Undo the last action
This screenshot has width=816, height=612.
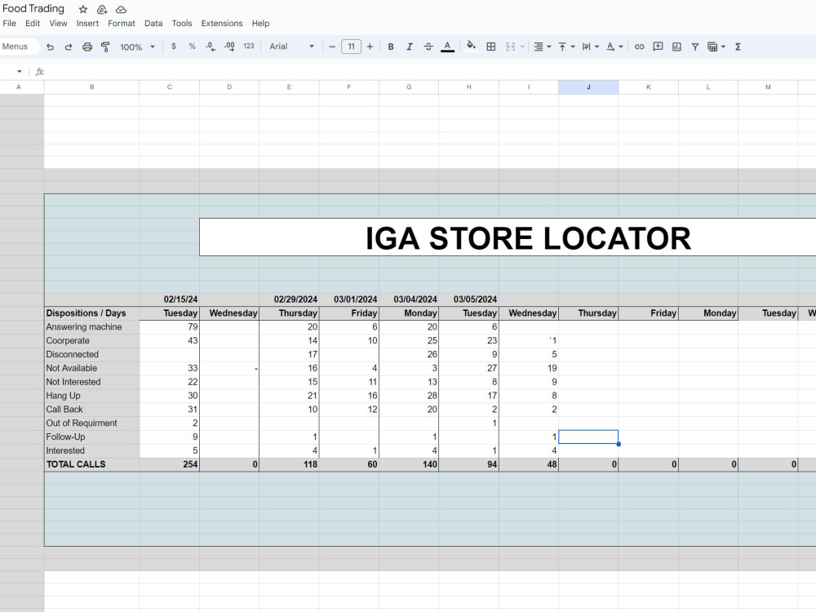(x=50, y=47)
